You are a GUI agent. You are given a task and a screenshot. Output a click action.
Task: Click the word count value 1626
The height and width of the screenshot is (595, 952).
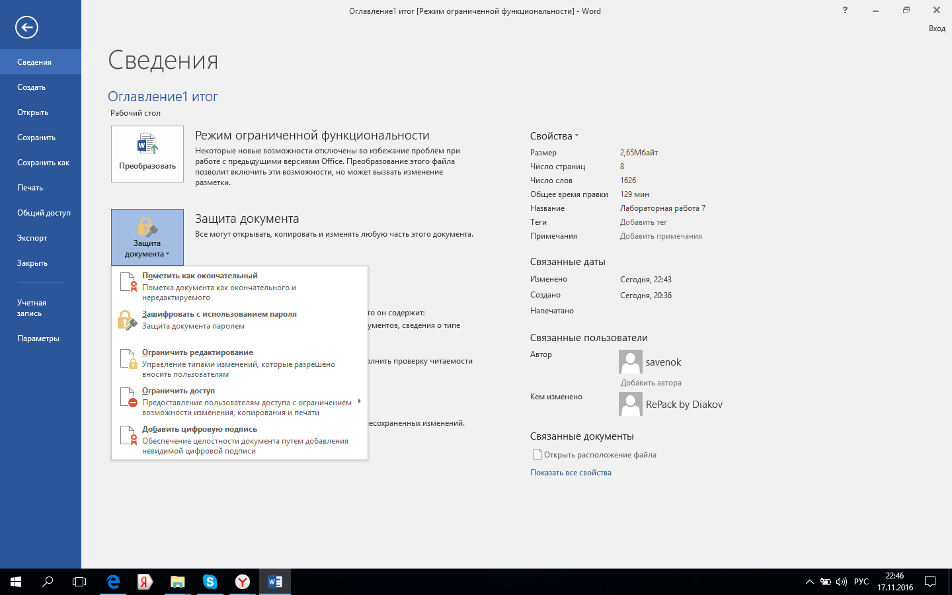point(628,180)
